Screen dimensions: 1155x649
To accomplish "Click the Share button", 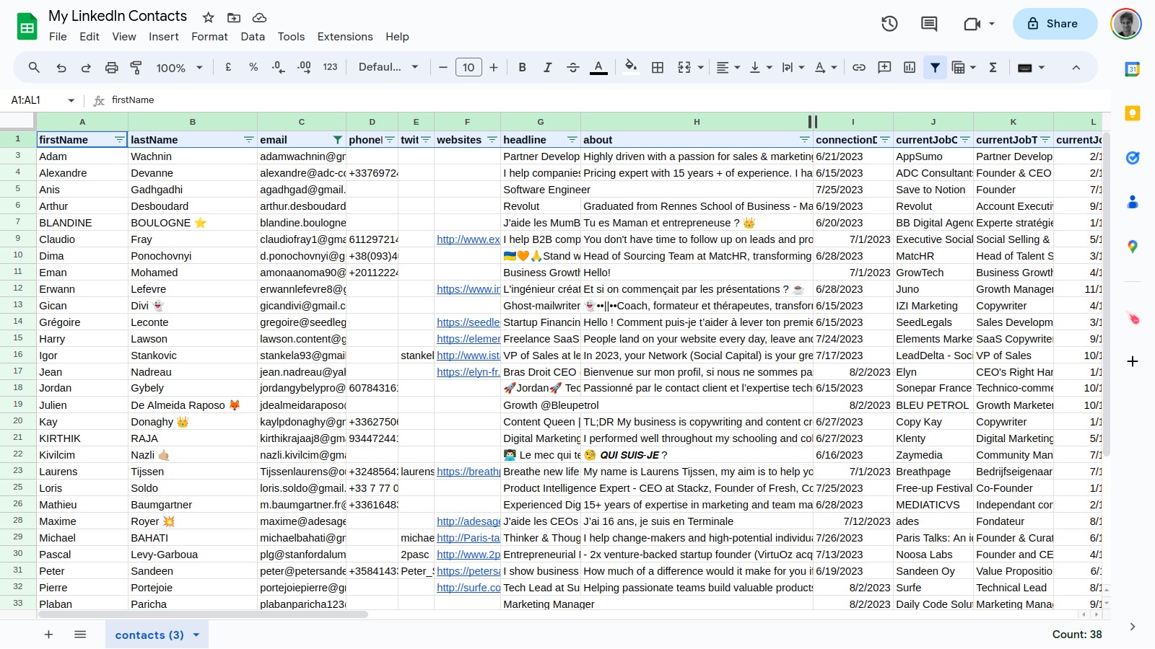I will 1055,24.
